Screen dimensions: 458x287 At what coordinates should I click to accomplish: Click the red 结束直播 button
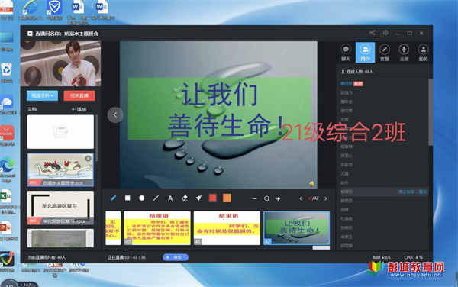pos(79,95)
